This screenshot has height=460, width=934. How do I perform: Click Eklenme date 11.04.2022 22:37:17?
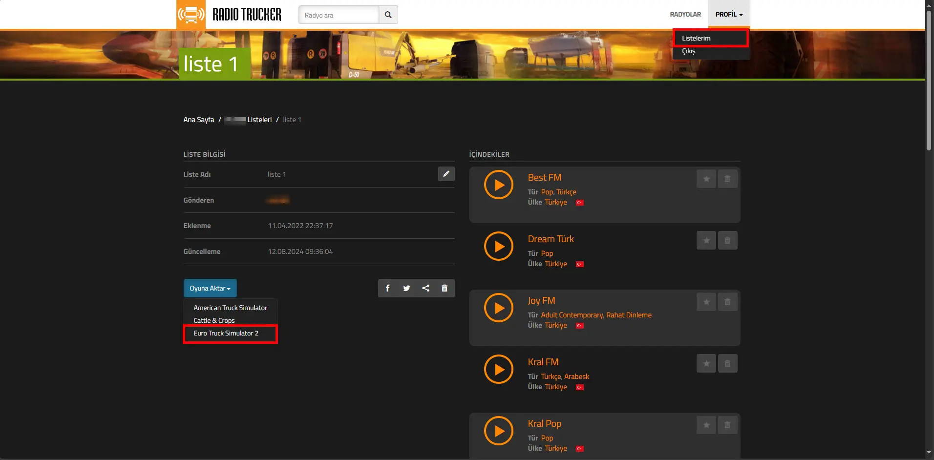(x=300, y=226)
